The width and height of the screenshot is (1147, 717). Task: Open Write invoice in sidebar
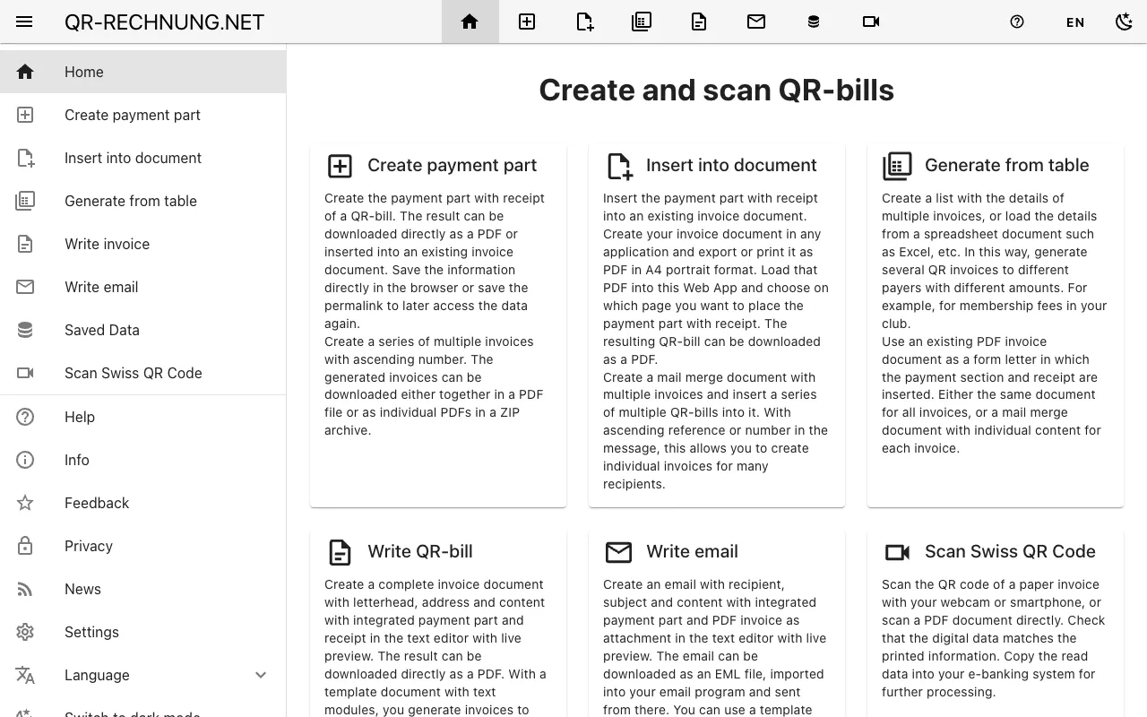click(x=143, y=244)
